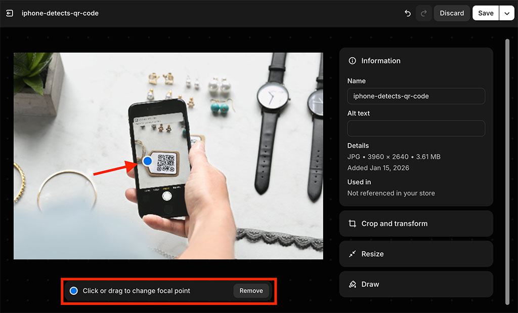Open the Resize tool via its arrows icon
The image size is (518, 313).
pos(353,254)
